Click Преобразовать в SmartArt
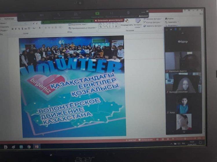The image size is (217, 162). pyautogui.click(x=82, y=28)
